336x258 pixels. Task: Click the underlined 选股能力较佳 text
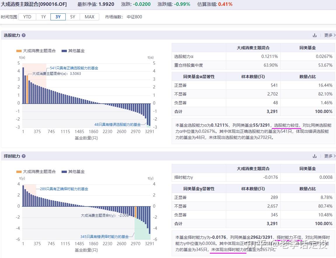pos(286,125)
